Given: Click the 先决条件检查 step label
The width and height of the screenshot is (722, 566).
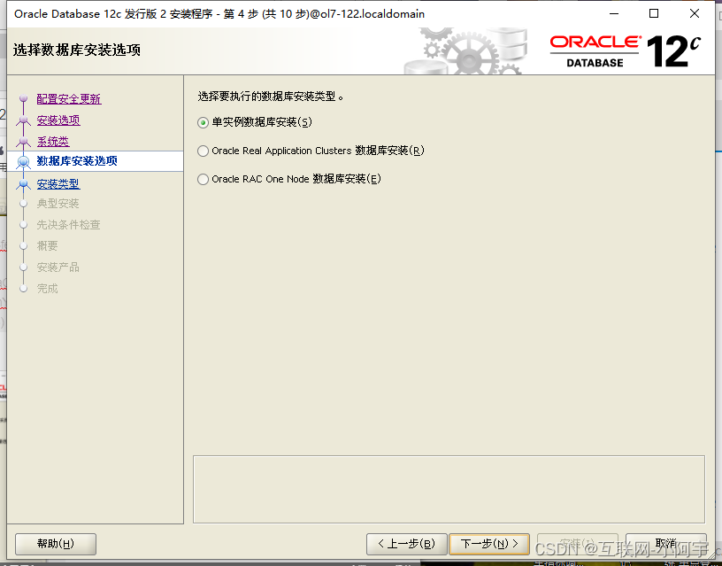Looking at the screenshot, I should pos(69,224).
